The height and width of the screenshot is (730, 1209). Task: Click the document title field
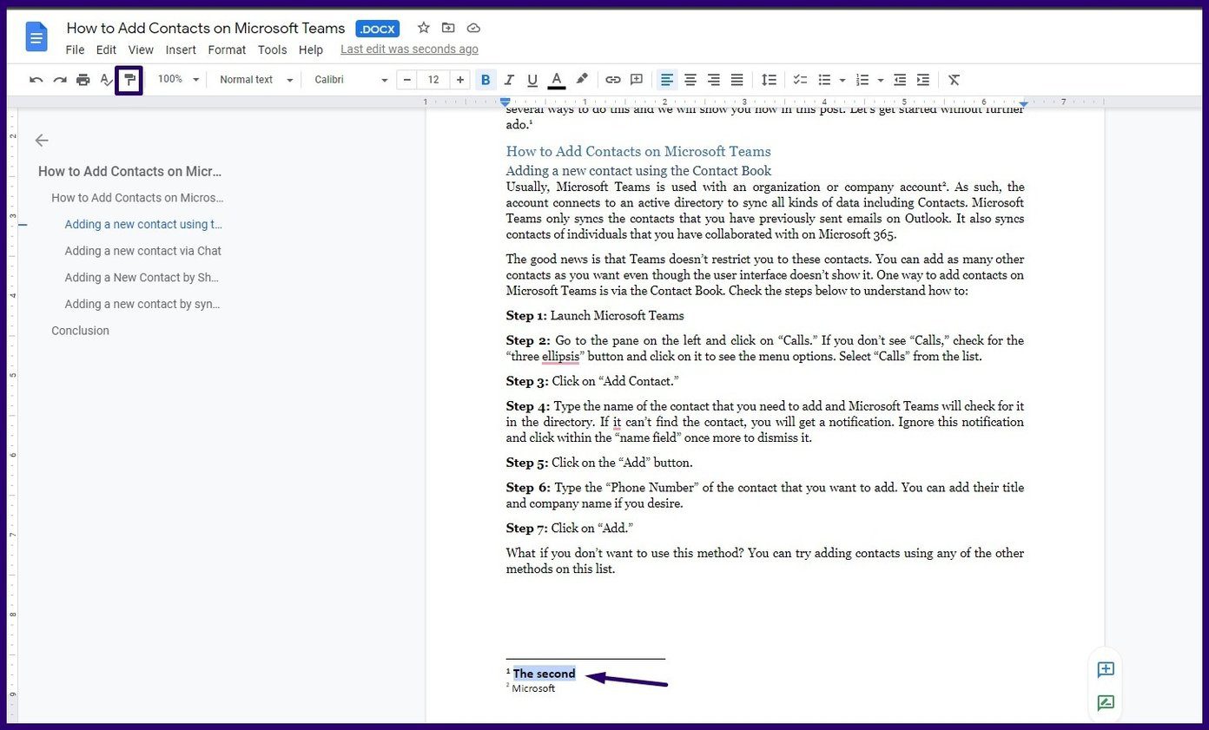206,29
